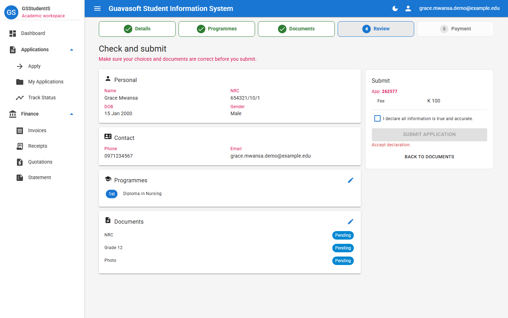Click the Academic workspace subtitle
The width and height of the screenshot is (508, 318).
pyautogui.click(x=43, y=16)
